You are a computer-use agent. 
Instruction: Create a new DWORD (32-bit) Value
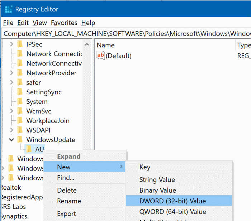tap(179, 201)
